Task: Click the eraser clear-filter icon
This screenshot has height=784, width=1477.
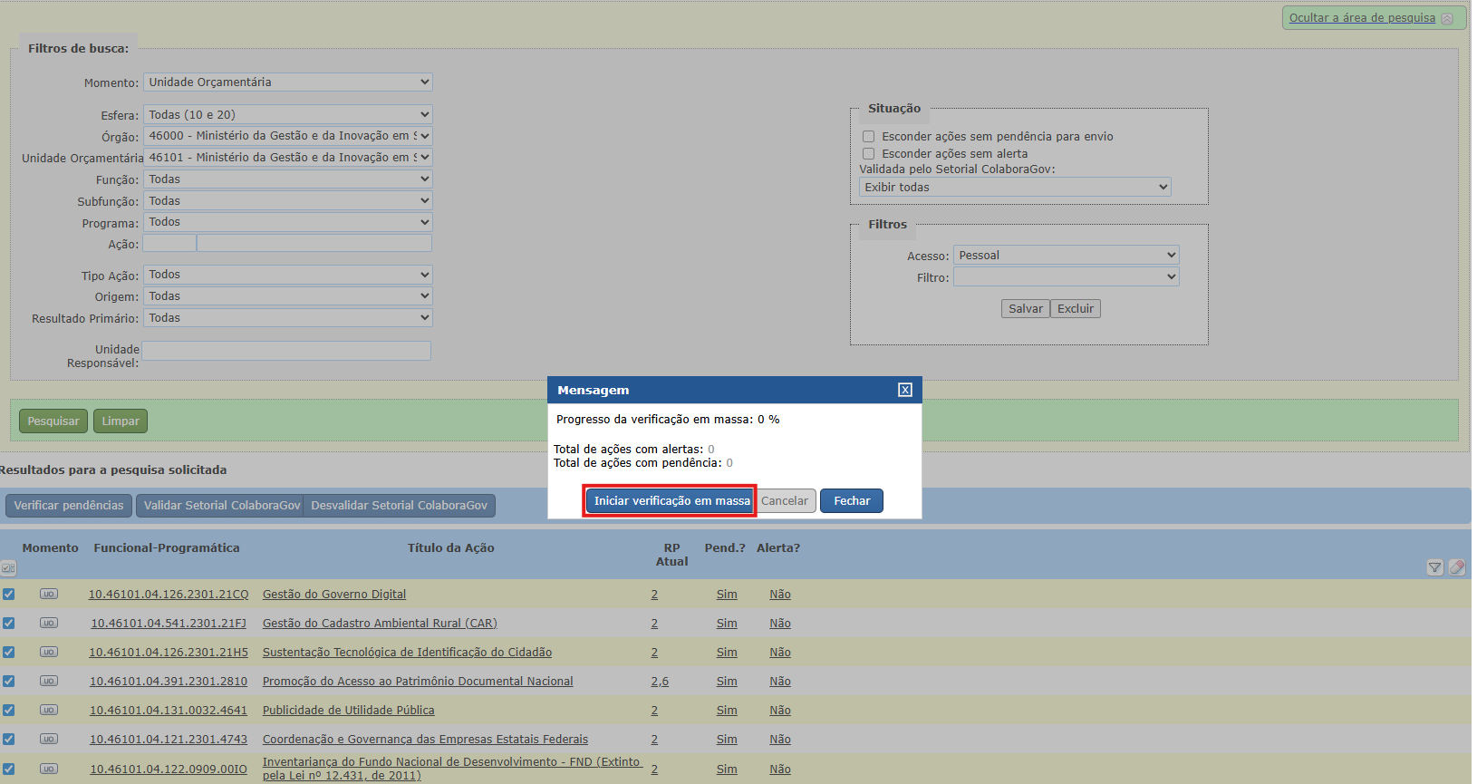Action: coord(1456,567)
